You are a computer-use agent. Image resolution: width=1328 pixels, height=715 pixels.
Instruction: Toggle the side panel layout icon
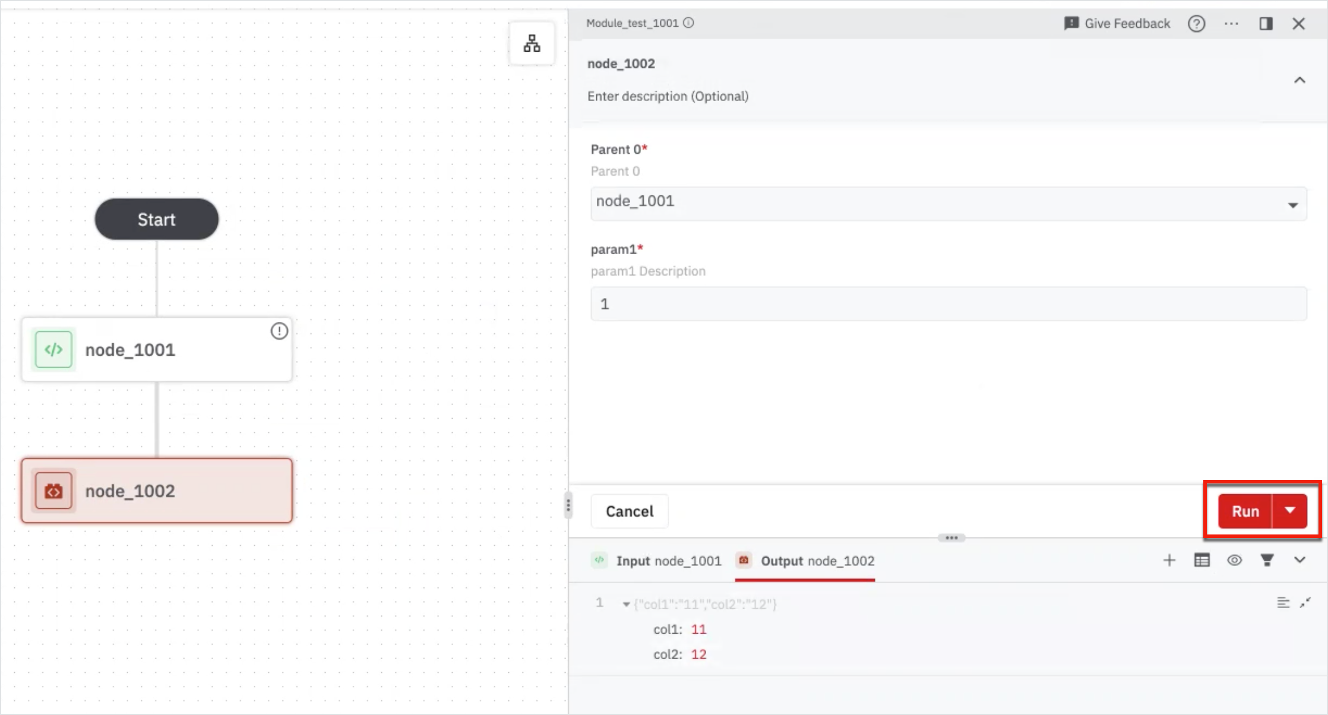tap(1266, 24)
